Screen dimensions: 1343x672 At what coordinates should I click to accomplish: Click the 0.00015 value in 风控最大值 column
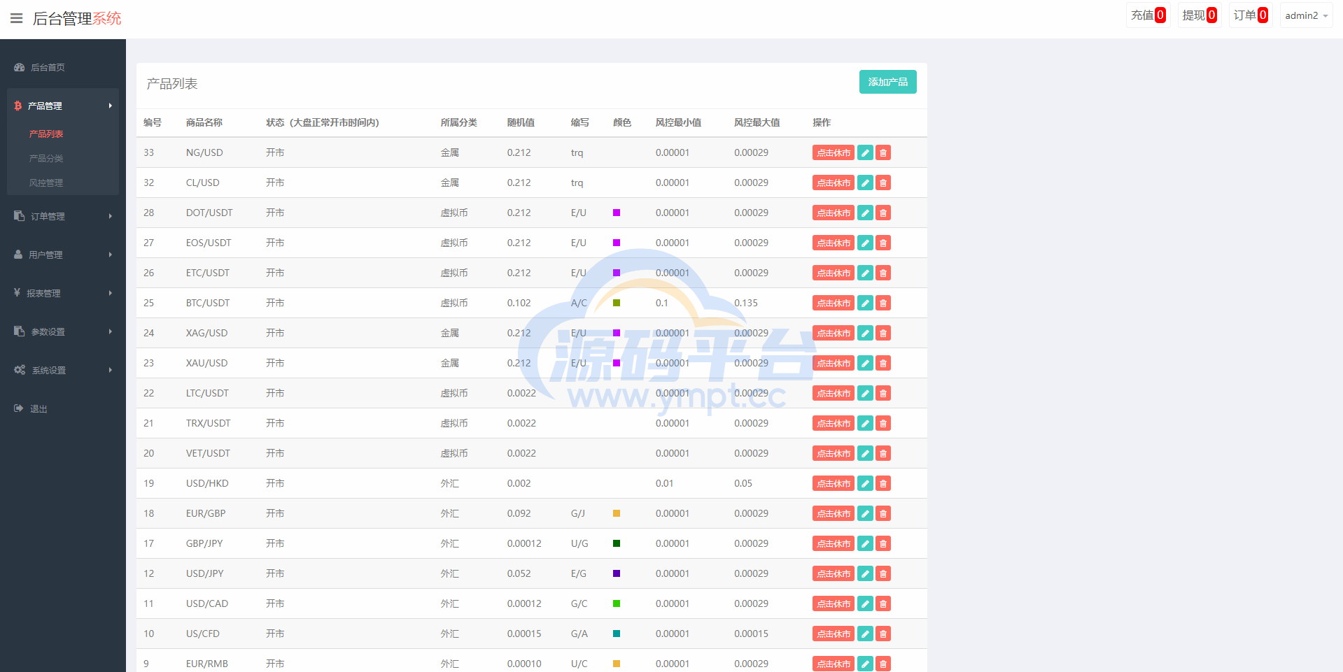coord(751,634)
